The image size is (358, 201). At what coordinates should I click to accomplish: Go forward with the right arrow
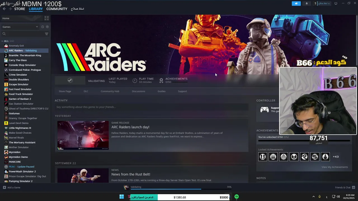pos(10,9)
